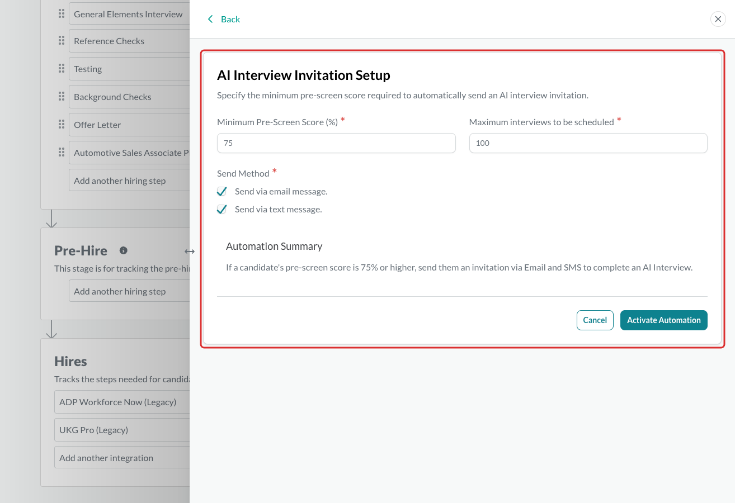The width and height of the screenshot is (735, 503).
Task: Select the Background Checks hiring step
Action: click(x=129, y=97)
